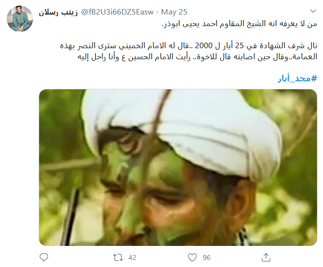Viewport: 323px width, 267px height.
Task: Open زينب رسلان display name profile
Action: [58, 12]
